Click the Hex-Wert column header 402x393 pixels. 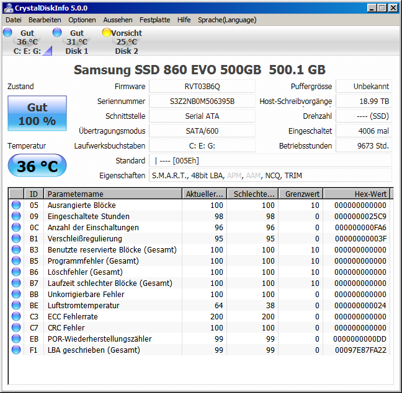(x=356, y=194)
